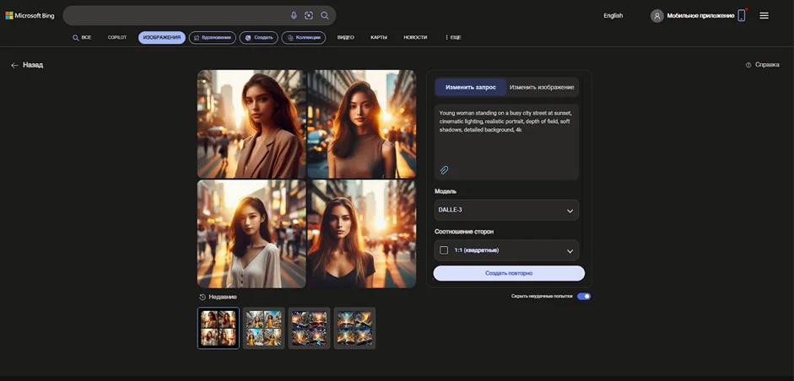Click Создать повторно button
794x381 pixels.
pos(509,273)
